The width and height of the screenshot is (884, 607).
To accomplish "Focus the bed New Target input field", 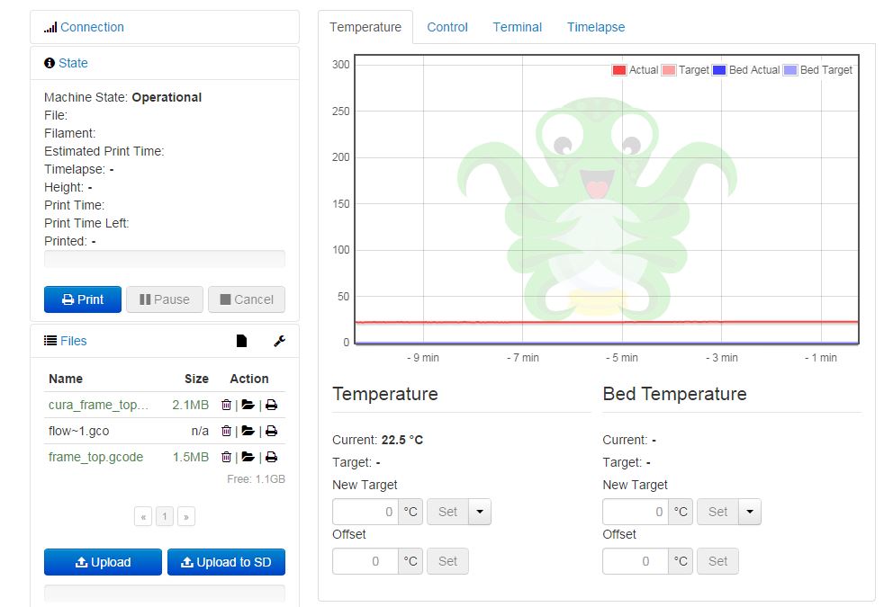I will coord(636,512).
